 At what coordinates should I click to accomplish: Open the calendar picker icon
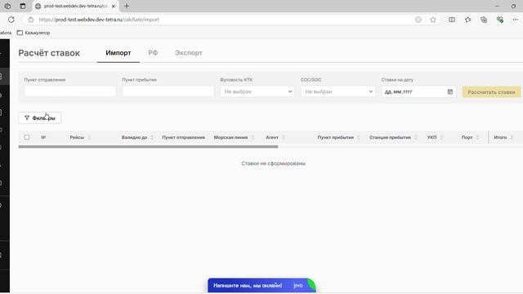tap(450, 91)
